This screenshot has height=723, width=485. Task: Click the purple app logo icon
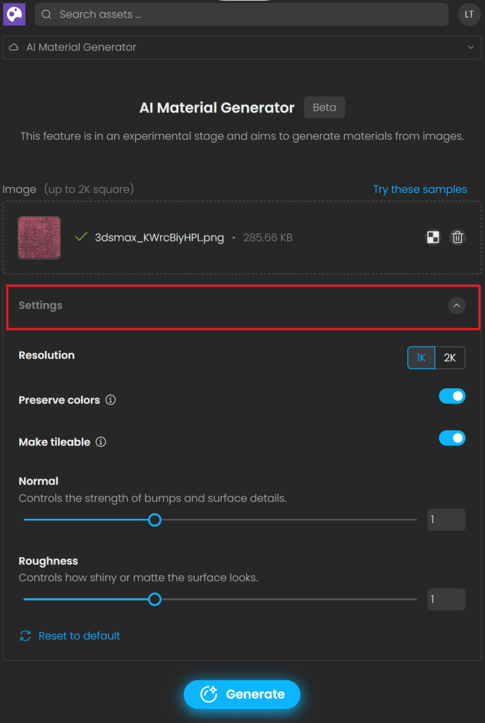13,13
